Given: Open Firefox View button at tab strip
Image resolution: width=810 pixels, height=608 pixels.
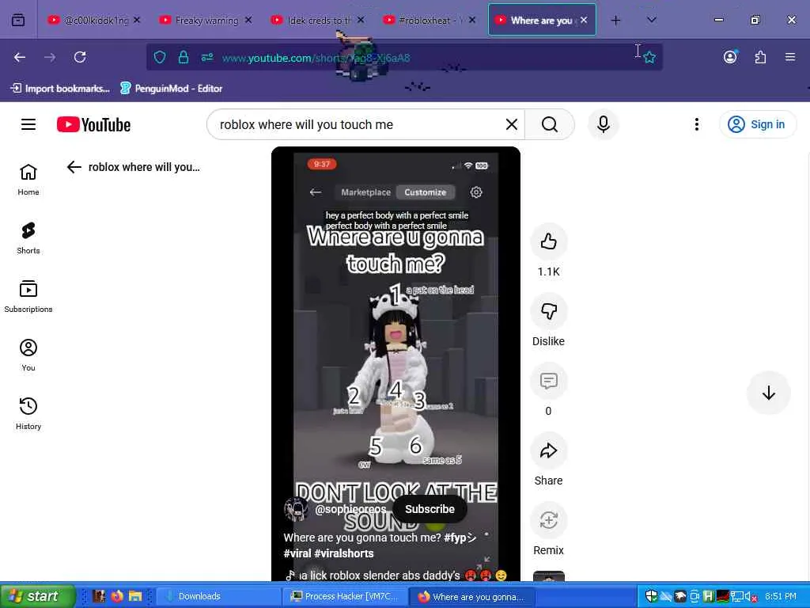Looking at the screenshot, I should (18, 20).
